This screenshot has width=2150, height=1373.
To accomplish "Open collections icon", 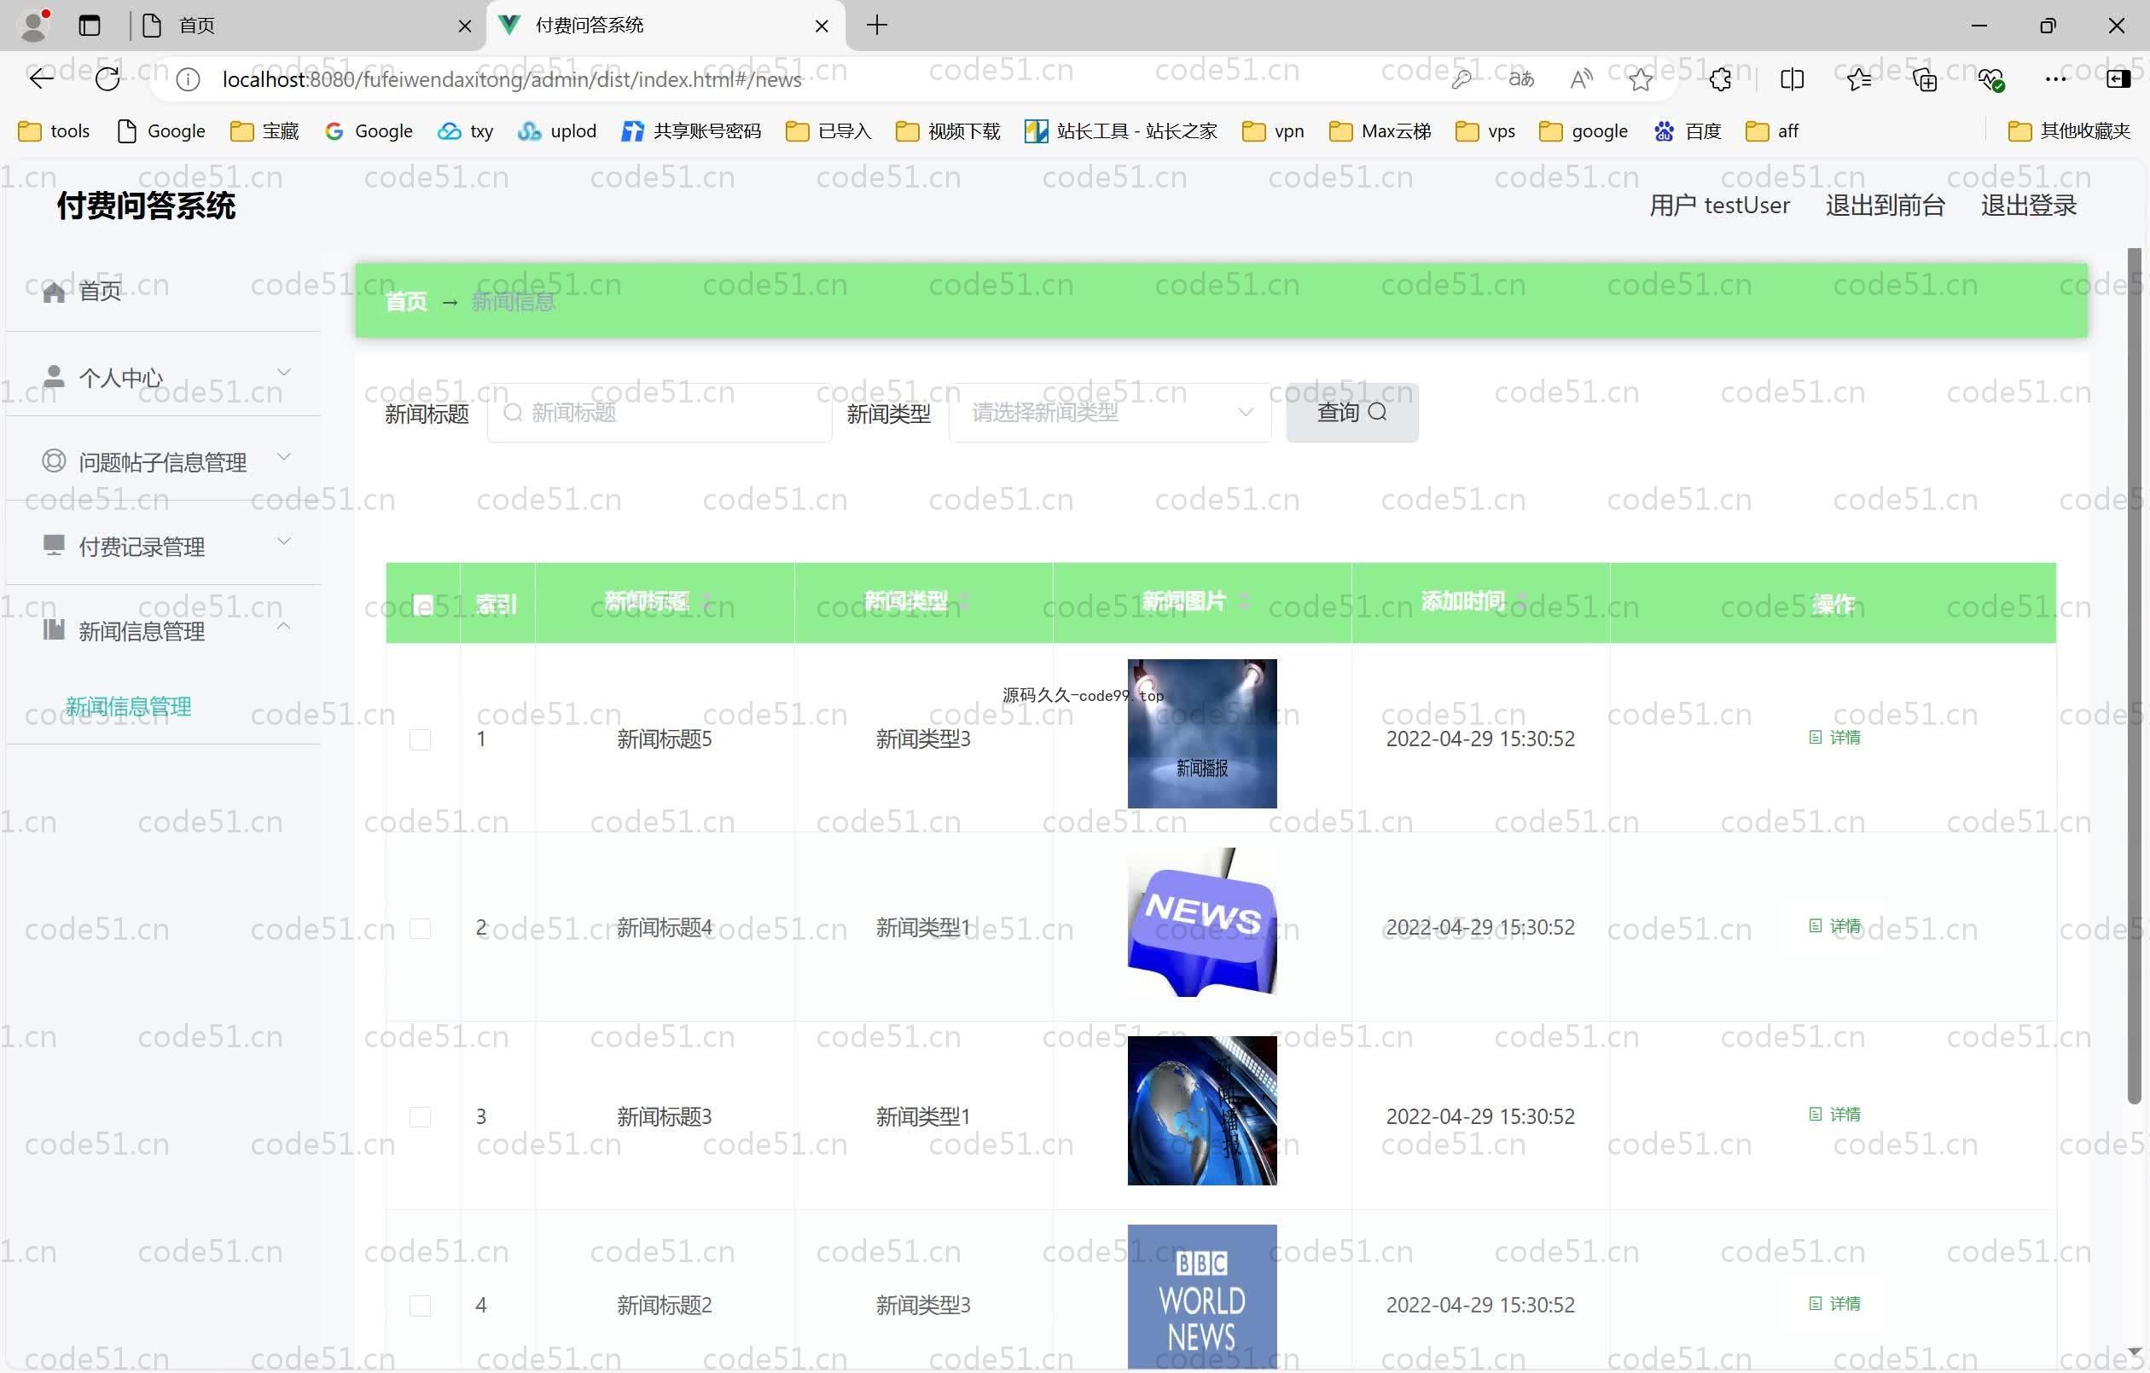I will click(1925, 79).
